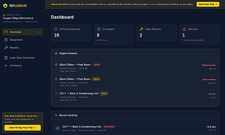Viewport: 225px width, 135px height.
Task: Click the 40d overdue label
Action: (209, 80)
